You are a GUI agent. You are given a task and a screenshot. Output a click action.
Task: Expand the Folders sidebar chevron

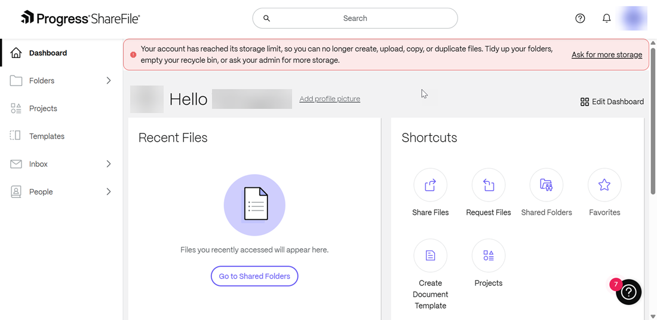tap(108, 81)
